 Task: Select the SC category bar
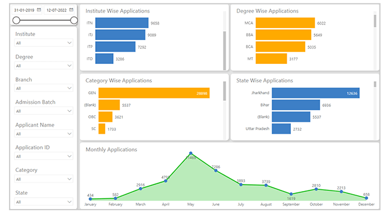point(102,129)
